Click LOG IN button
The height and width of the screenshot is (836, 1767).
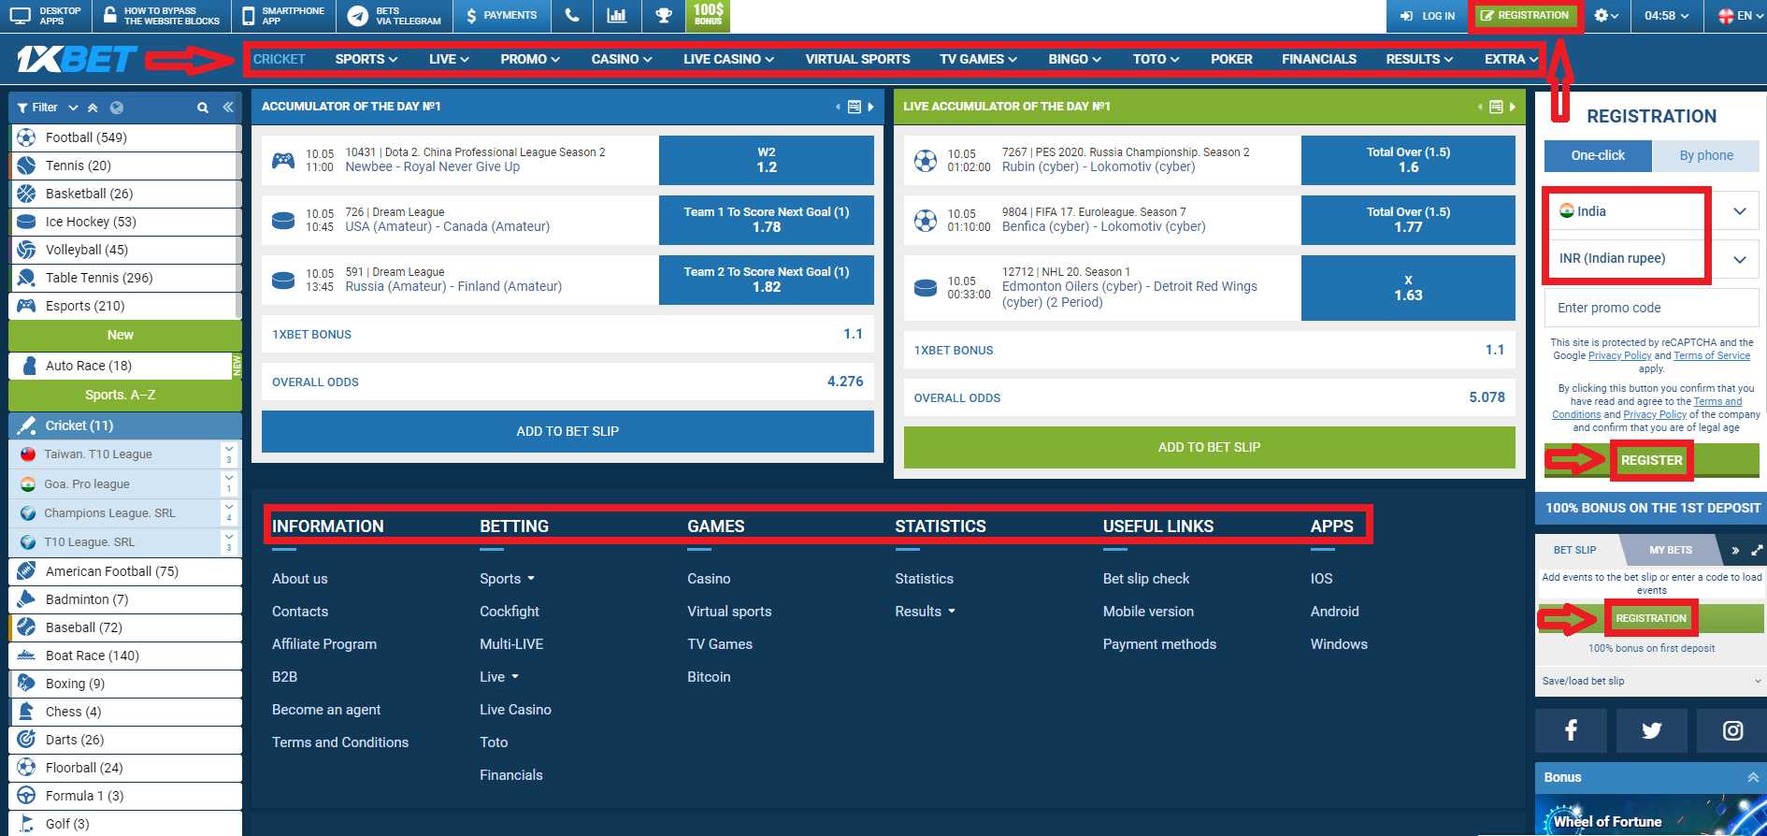[1428, 16]
